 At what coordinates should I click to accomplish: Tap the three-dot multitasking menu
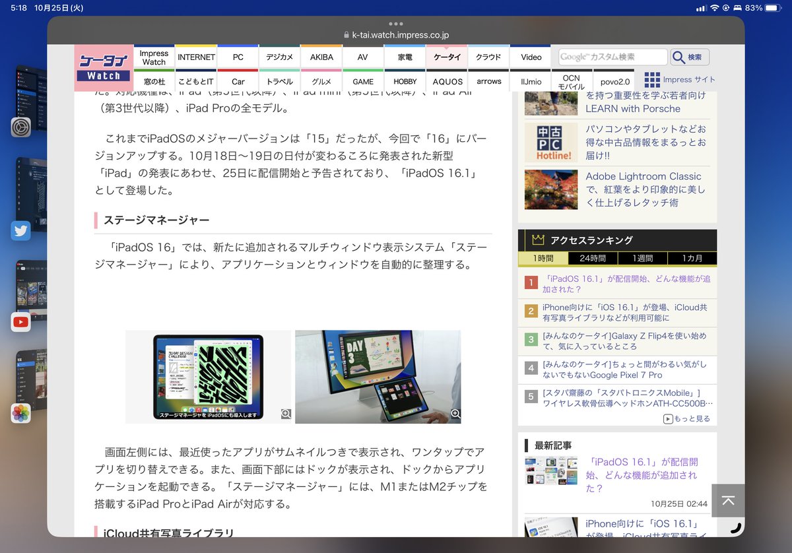click(x=396, y=24)
